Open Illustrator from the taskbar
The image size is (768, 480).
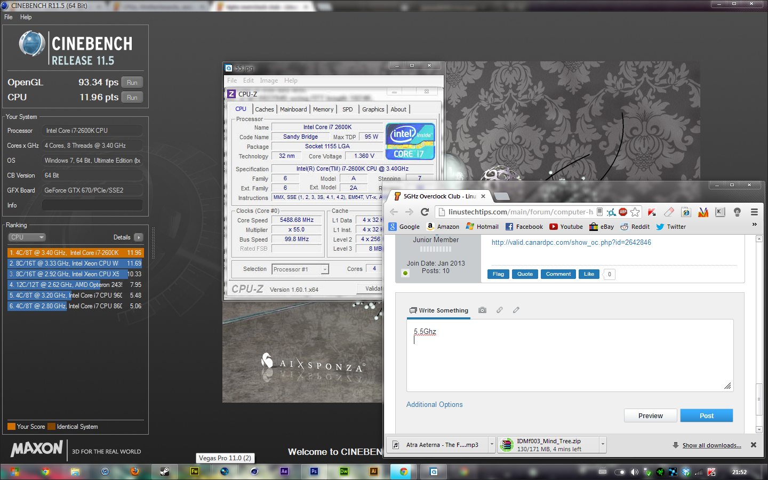tap(374, 471)
